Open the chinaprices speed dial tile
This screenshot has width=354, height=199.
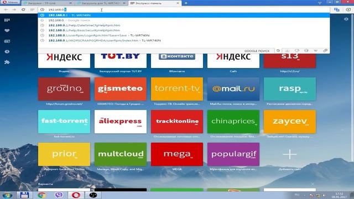coord(233,122)
